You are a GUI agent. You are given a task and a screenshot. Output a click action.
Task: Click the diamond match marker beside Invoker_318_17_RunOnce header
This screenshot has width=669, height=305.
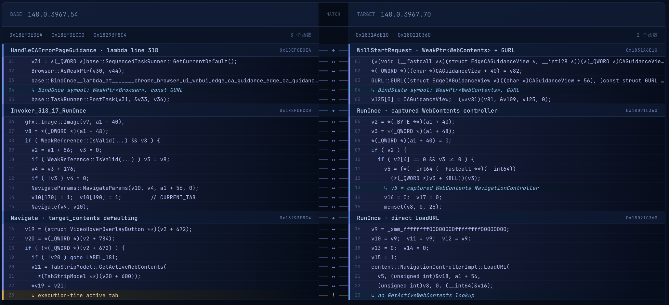(333, 111)
